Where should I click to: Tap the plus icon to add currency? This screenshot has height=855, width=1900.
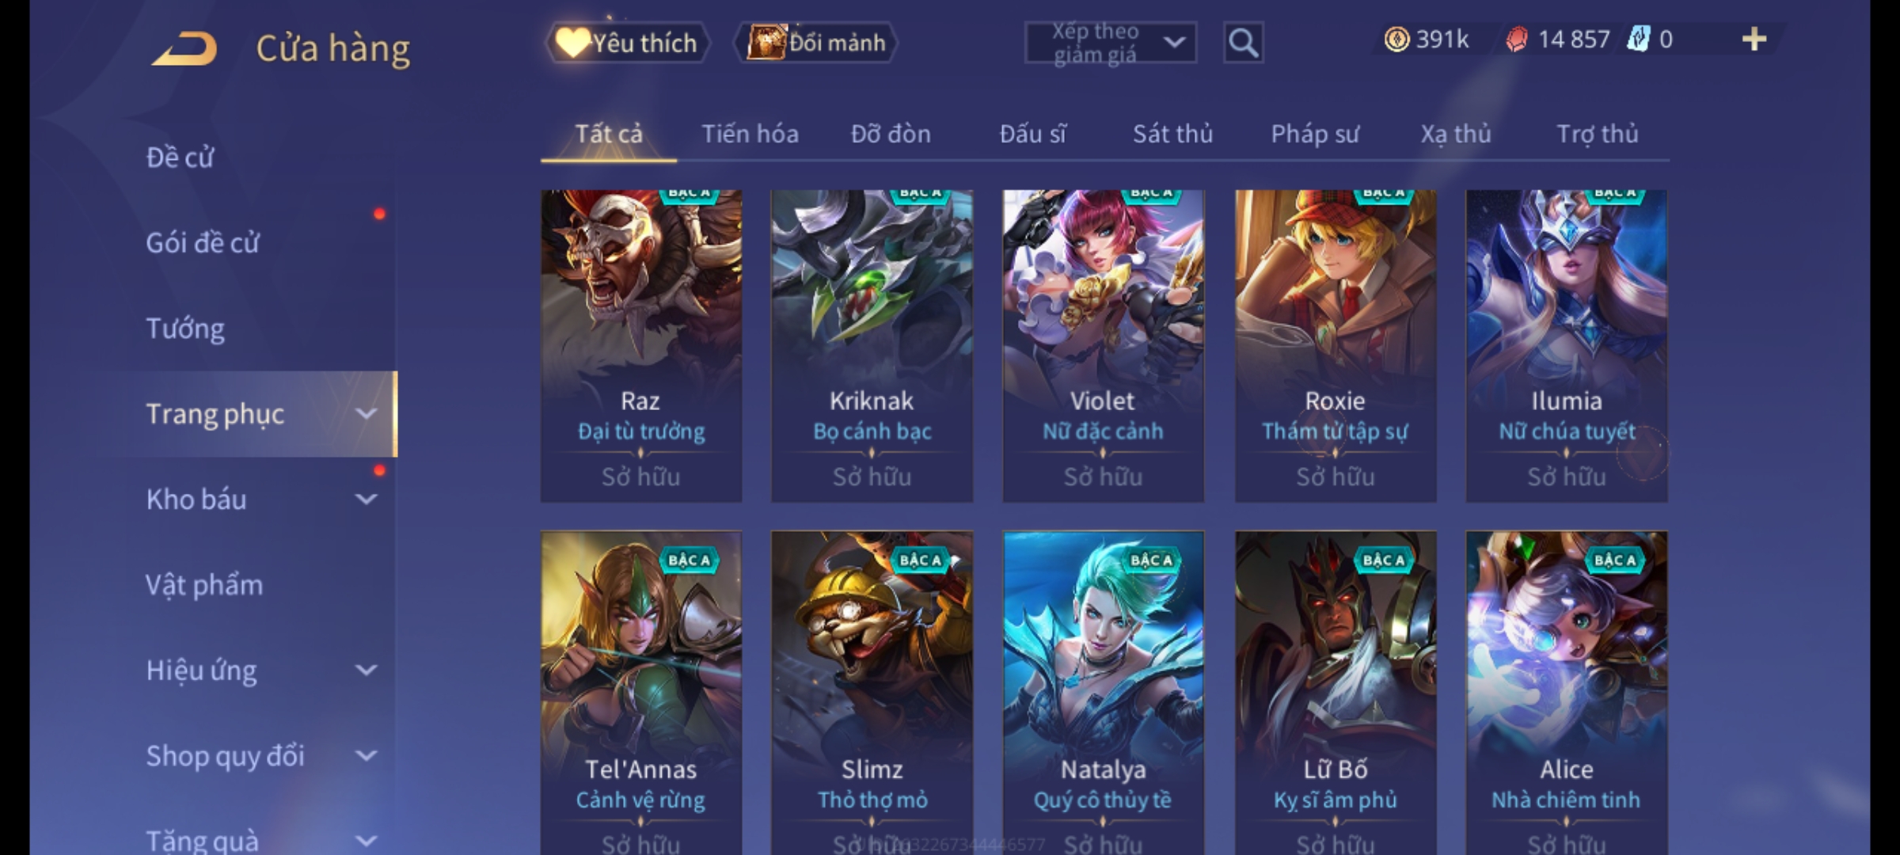tap(1754, 40)
